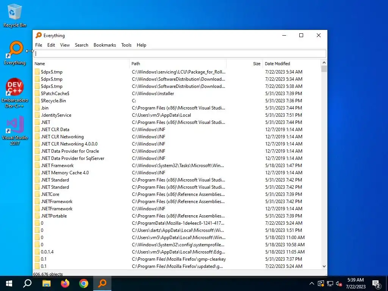Sort results by the Name column header

point(81,64)
